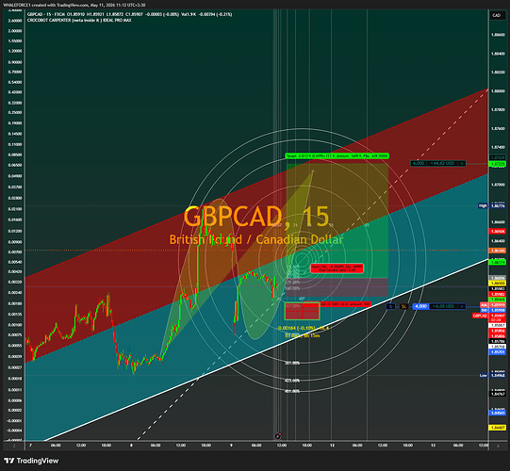Image resolution: width=510 pixels, height=471 pixels.
Task: Click the economic event icon above time axis
Action: click(x=277, y=436)
